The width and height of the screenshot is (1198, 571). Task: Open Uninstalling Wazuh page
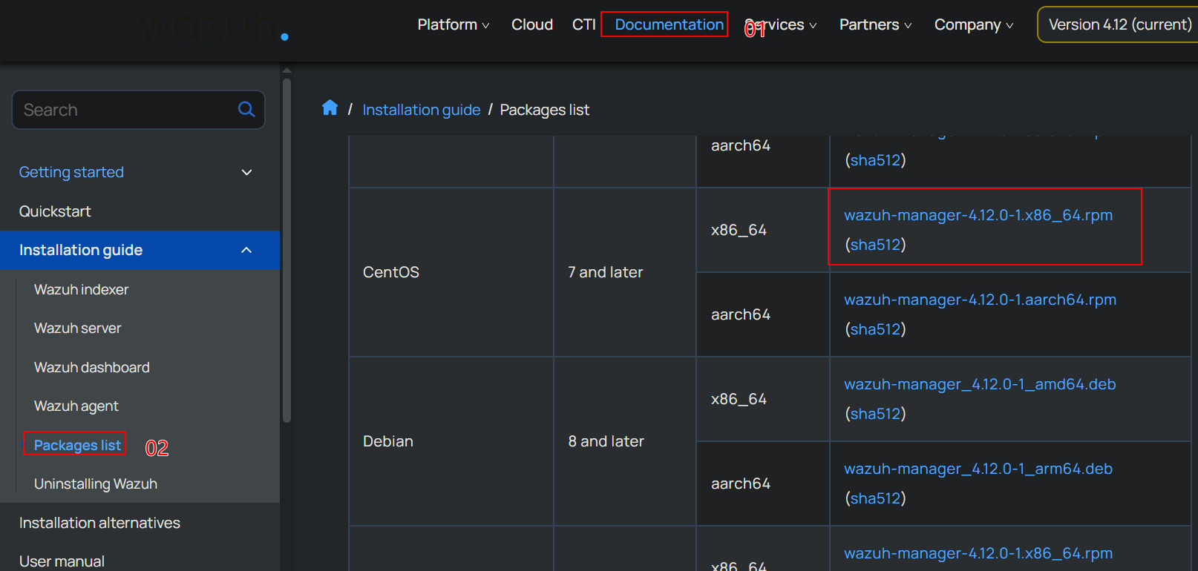click(x=96, y=483)
